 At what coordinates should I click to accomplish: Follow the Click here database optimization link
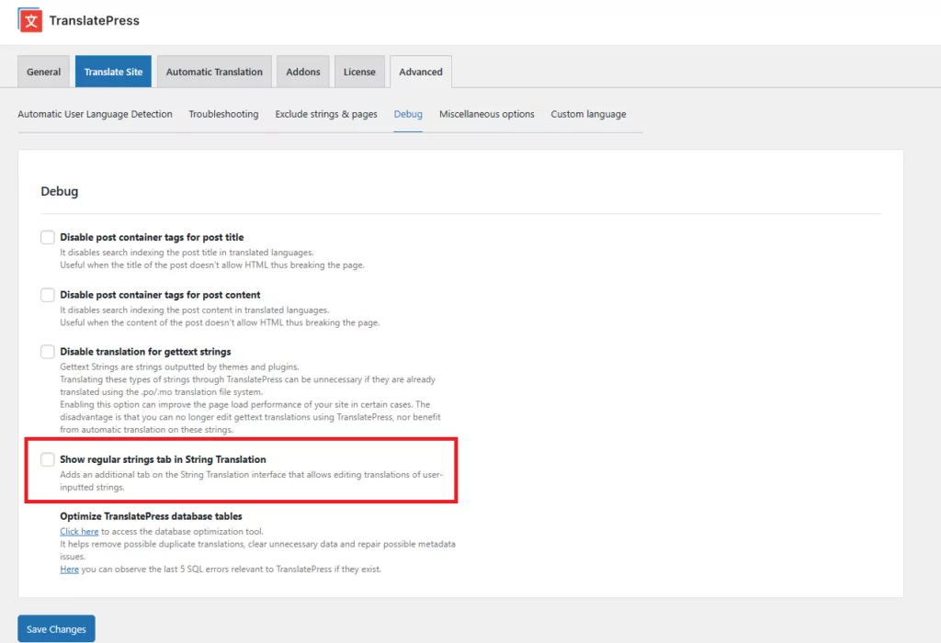point(79,532)
